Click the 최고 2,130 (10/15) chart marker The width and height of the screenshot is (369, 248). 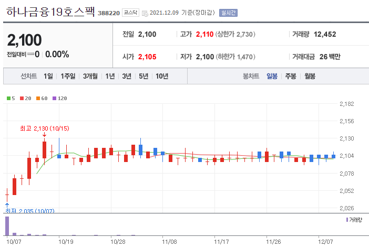tap(45, 128)
